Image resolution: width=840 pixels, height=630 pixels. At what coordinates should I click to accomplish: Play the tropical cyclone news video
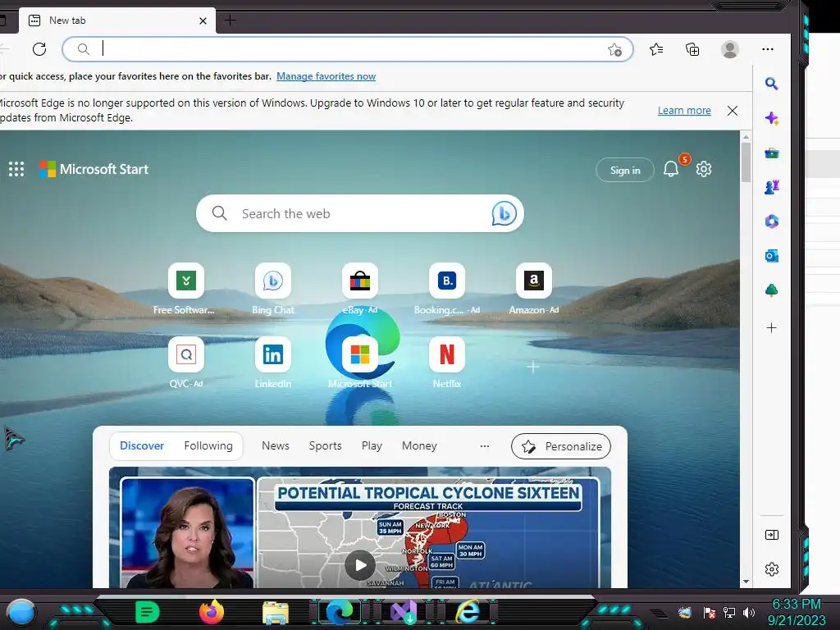click(x=360, y=564)
